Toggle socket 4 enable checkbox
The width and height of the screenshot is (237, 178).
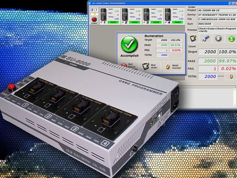click(166, 22)
